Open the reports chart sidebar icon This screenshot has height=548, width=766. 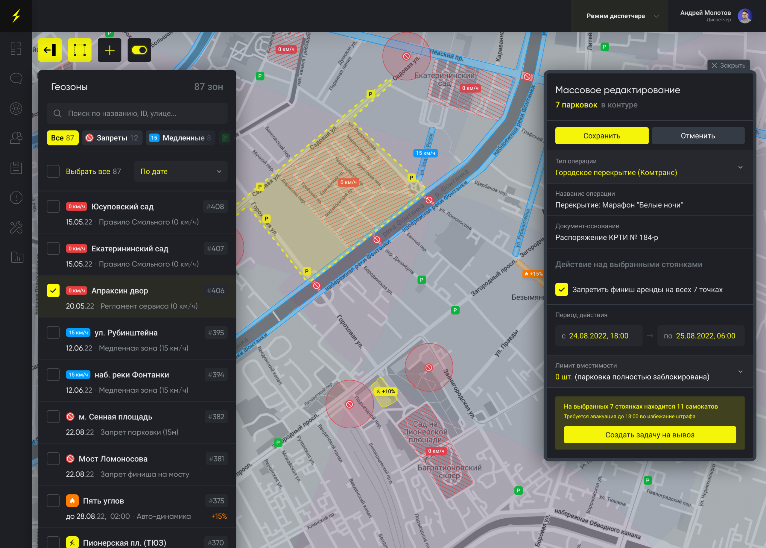(17, 257)
